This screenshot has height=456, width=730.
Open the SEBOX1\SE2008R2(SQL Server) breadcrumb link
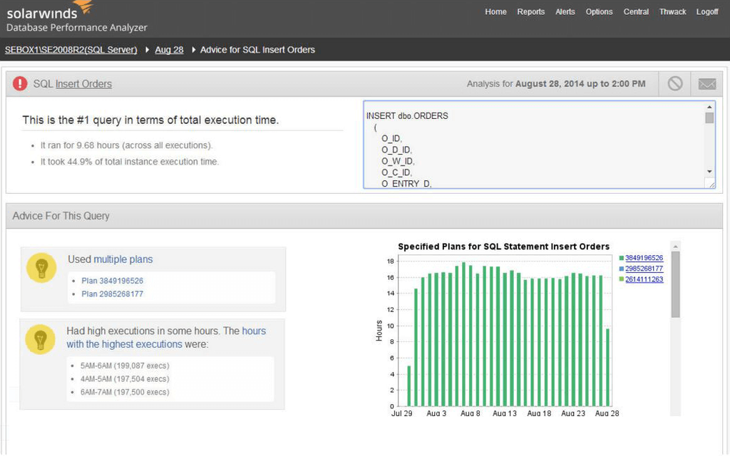point(71,50)
